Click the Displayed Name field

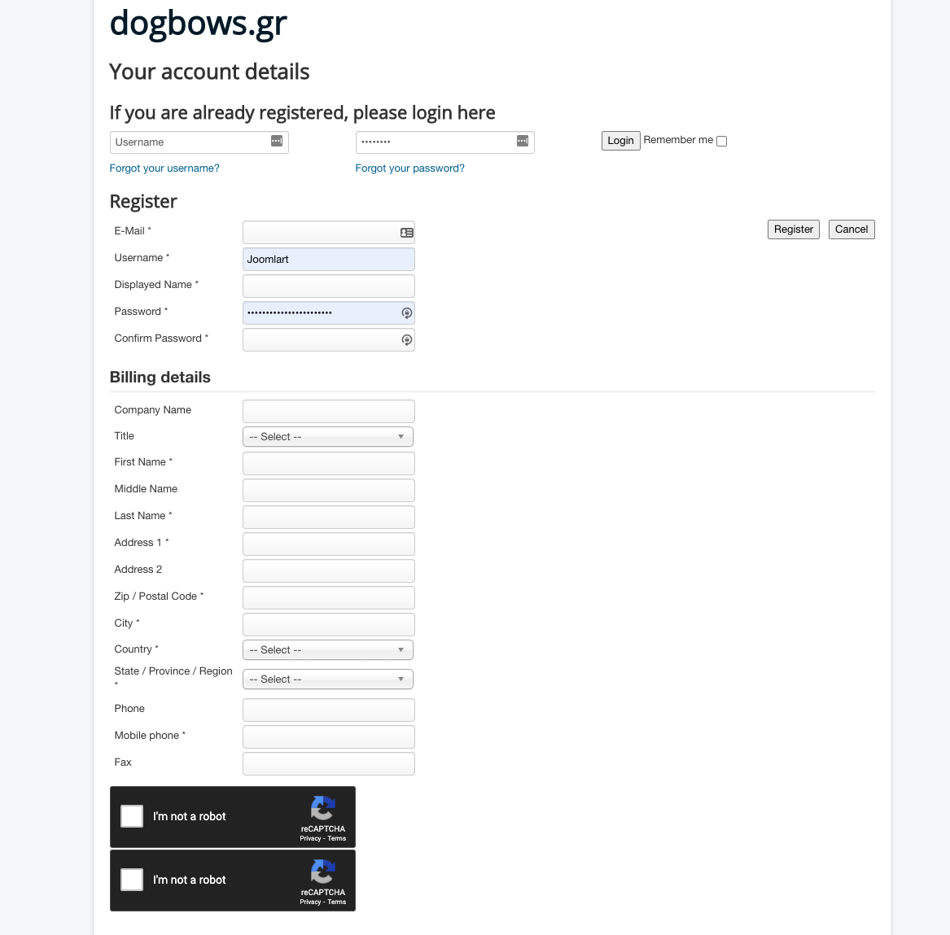point(328,286)
